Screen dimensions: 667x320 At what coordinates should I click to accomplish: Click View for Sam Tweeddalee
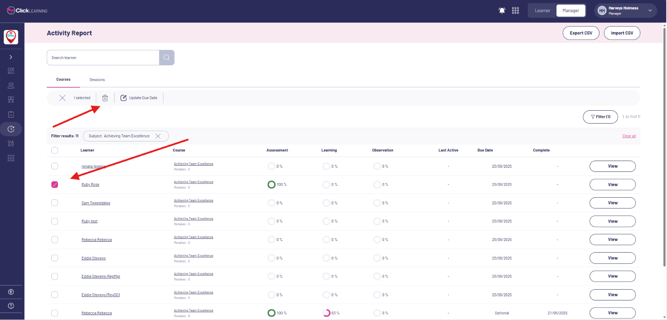[612, 203]
